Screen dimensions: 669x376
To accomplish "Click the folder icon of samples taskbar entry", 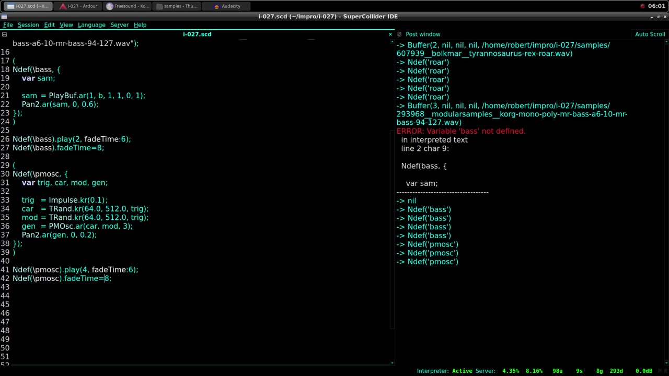I will [x=160, y=6].
